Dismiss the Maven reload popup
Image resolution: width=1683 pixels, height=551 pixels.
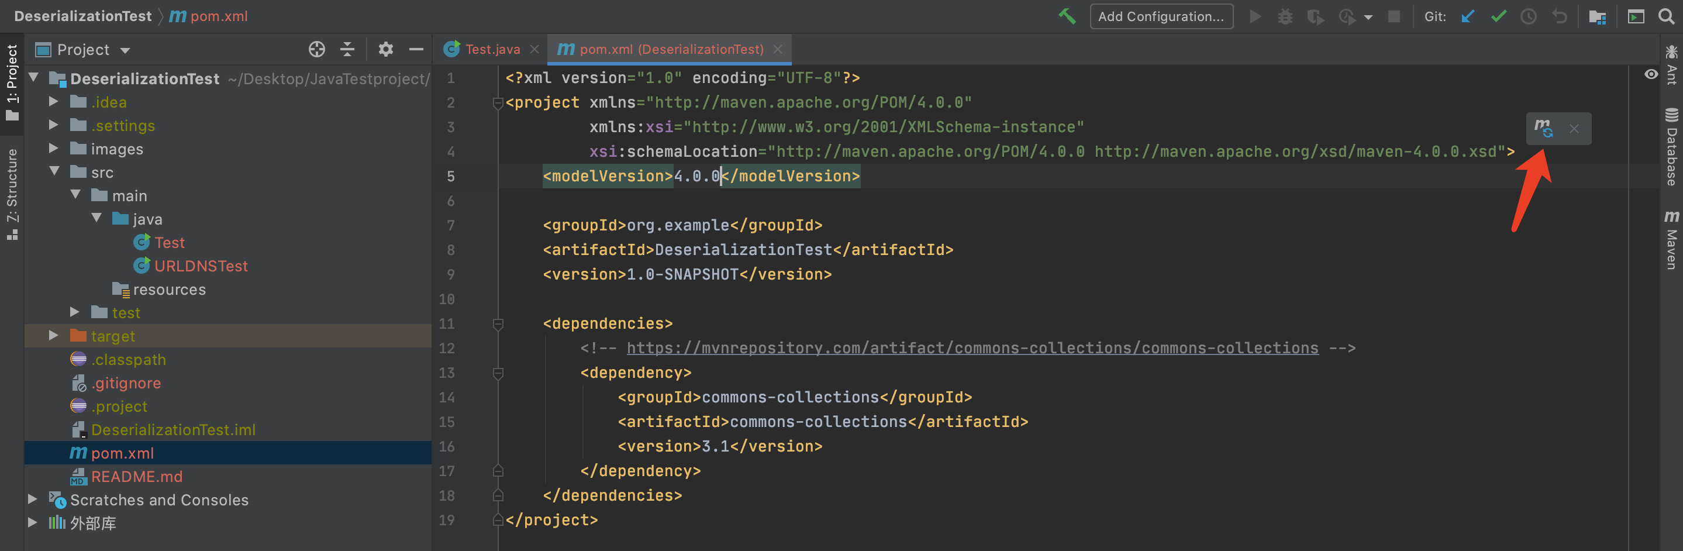click(x=1574, y=129)
